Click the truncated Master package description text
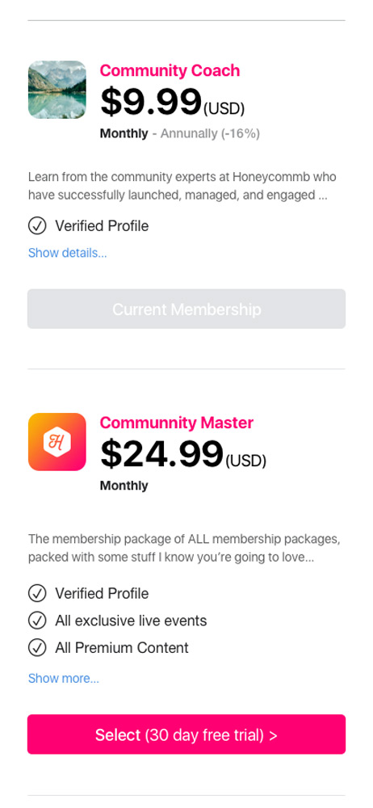The image size is (373, 808). pyautogui.click(x=184, y=549)
